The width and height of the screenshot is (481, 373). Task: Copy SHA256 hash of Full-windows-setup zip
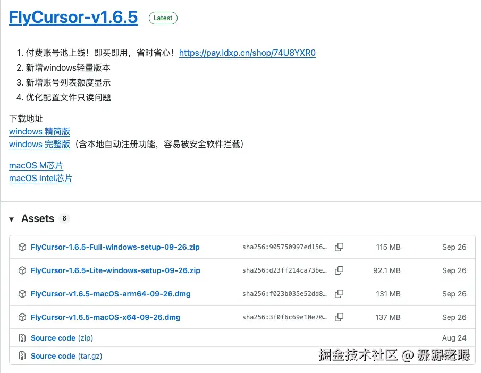pyautogui.click(x=339, y=247)
